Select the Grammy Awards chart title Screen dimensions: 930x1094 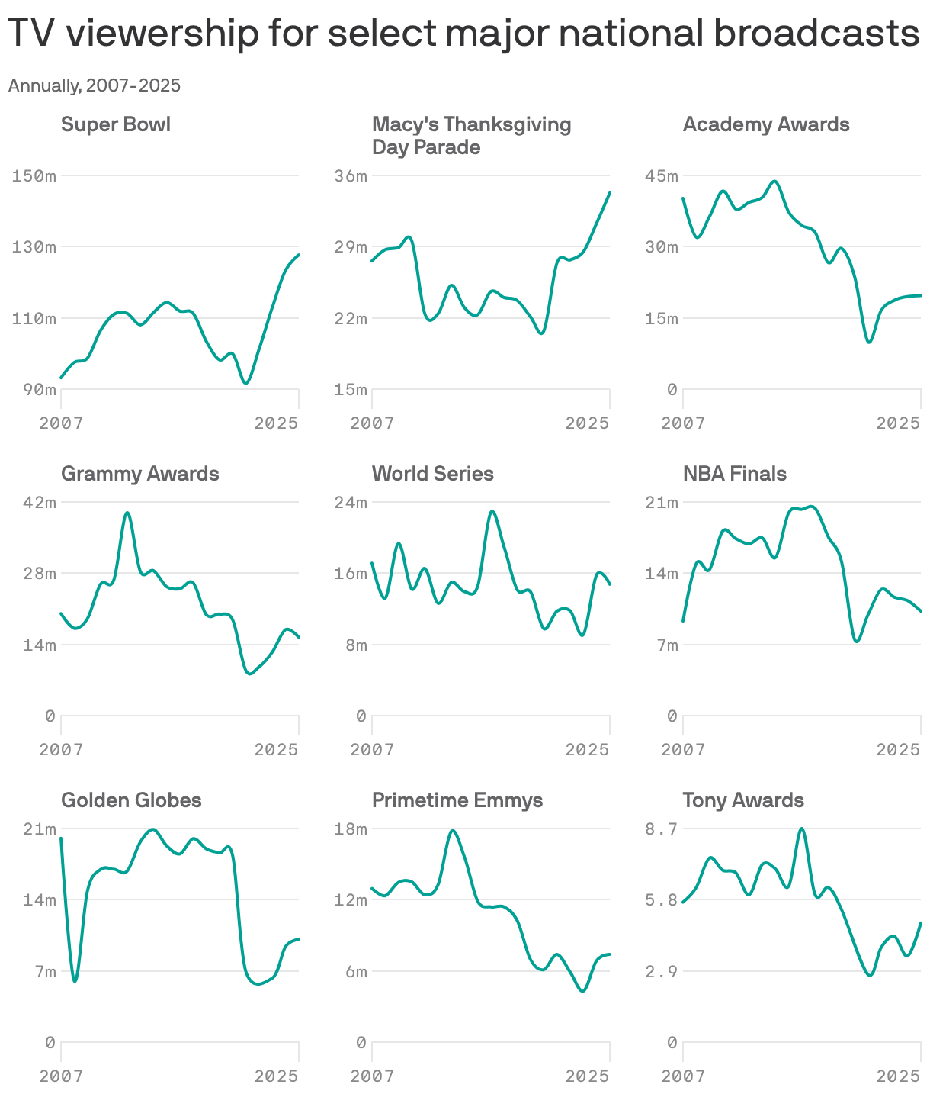tap(140, 474)
